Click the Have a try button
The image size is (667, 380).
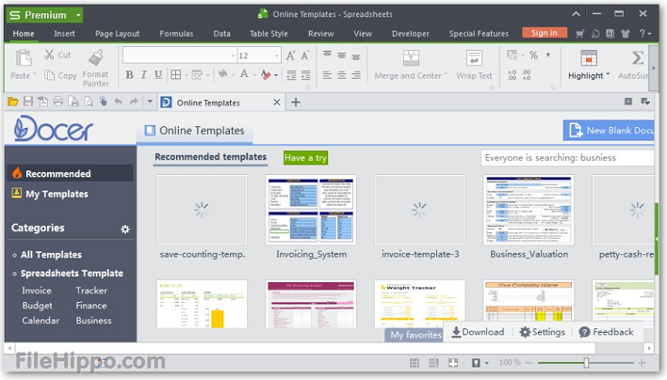pyautogui.click(x=306, y=157)
